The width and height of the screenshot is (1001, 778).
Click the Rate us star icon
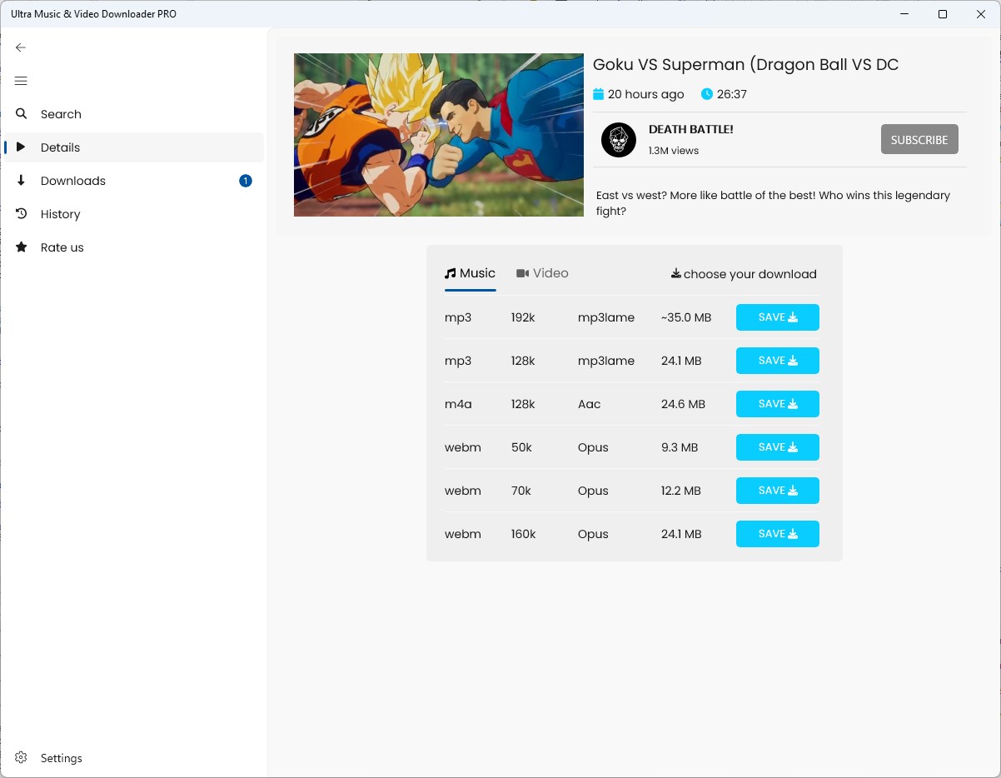tap(22, 247)
